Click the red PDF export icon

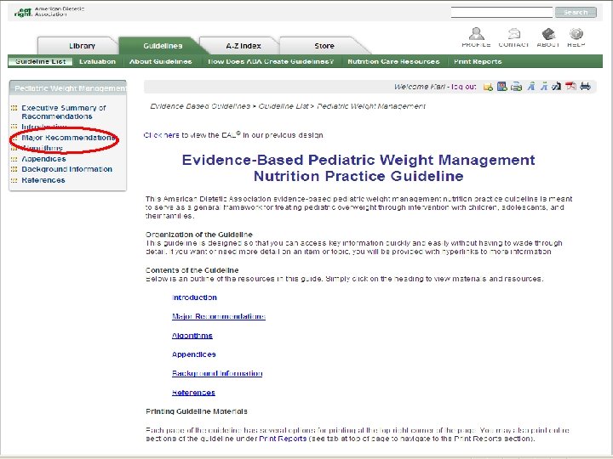[x=570, y=86]
